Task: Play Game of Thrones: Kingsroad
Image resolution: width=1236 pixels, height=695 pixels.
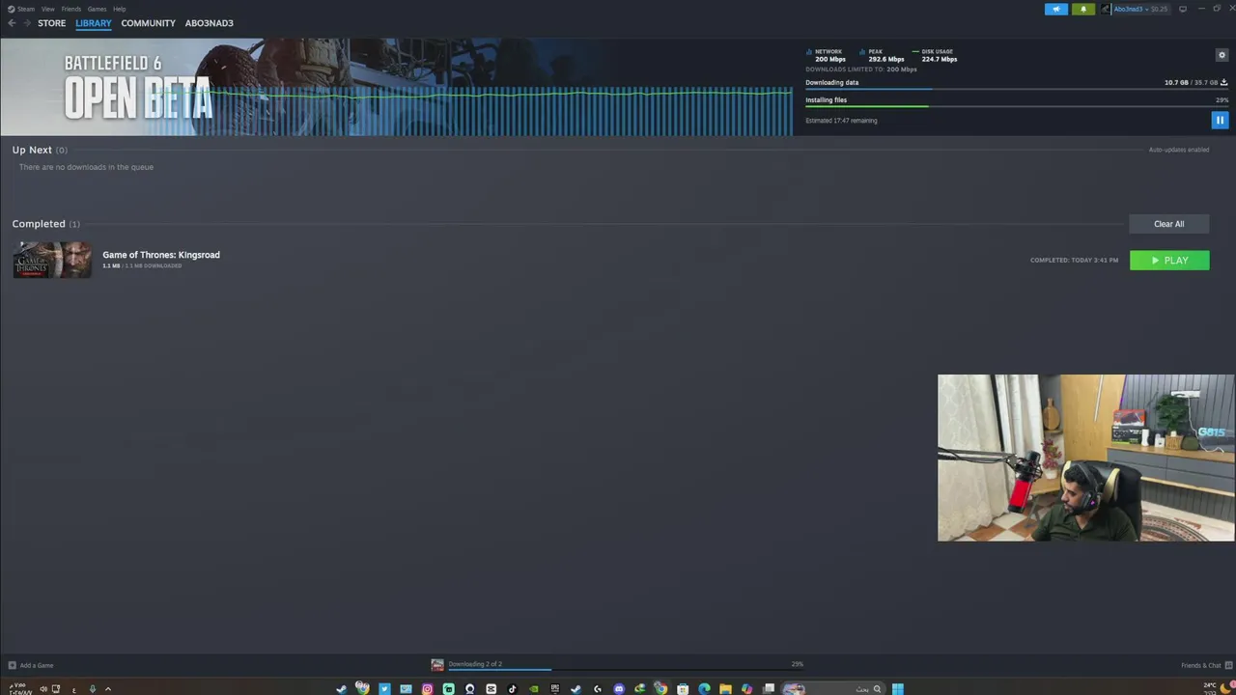Action: tap(1169, 261)
